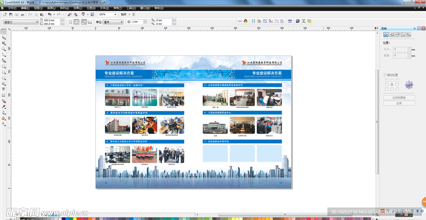
Task: Click the Welcome screen icon
Action: click(x=92, y=15)
